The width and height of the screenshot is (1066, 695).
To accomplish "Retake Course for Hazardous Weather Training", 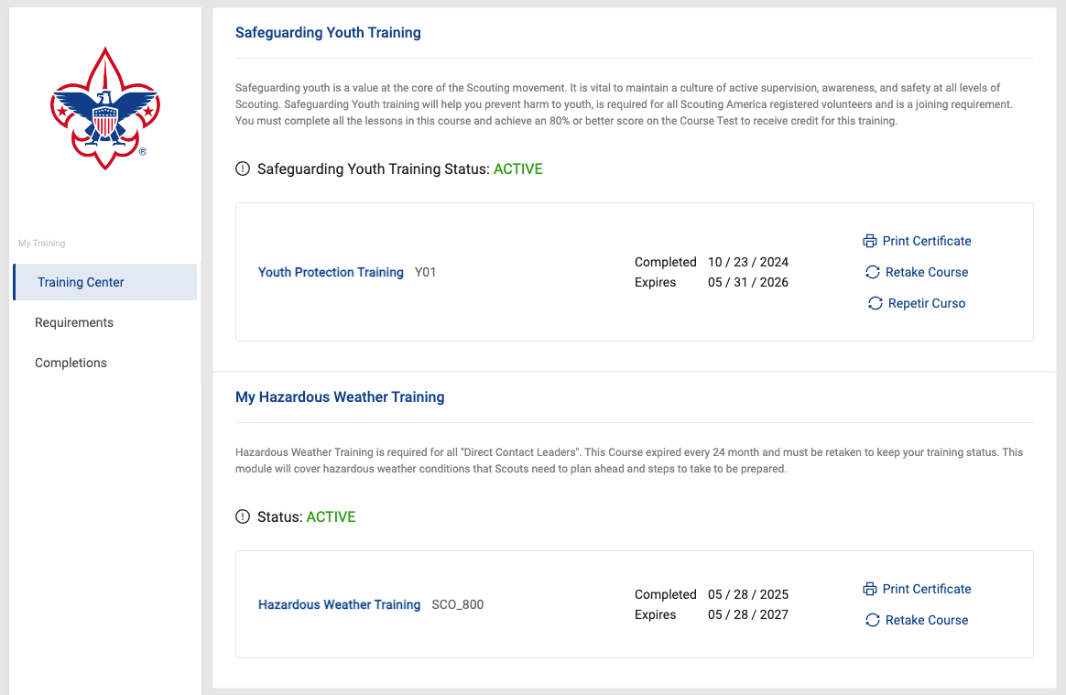I will 927,620.
